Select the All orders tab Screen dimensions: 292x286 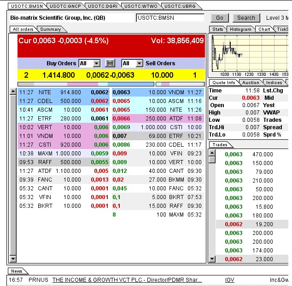tap(23, 29)
